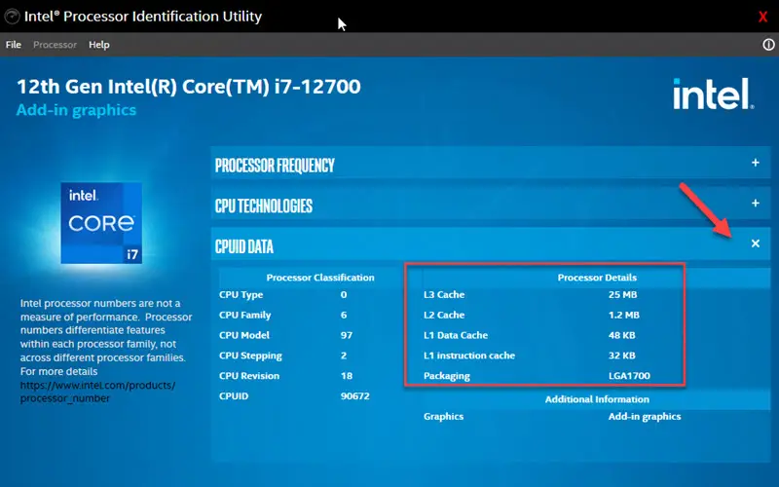Screen dimensions: 779x487
Task: Select the L2 Cache value 1.2 MB
Action: [624, 315]
